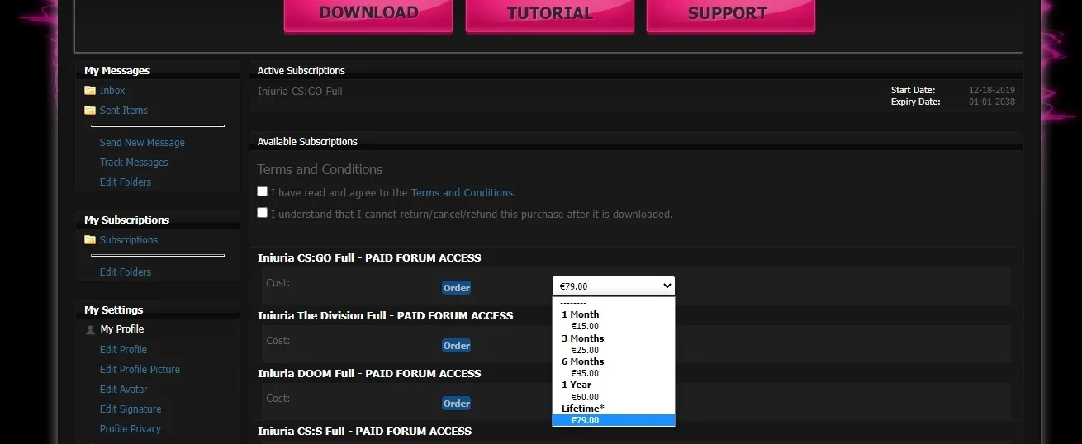
Task: Click the Subscriptions folder icon
Action: 90,240
